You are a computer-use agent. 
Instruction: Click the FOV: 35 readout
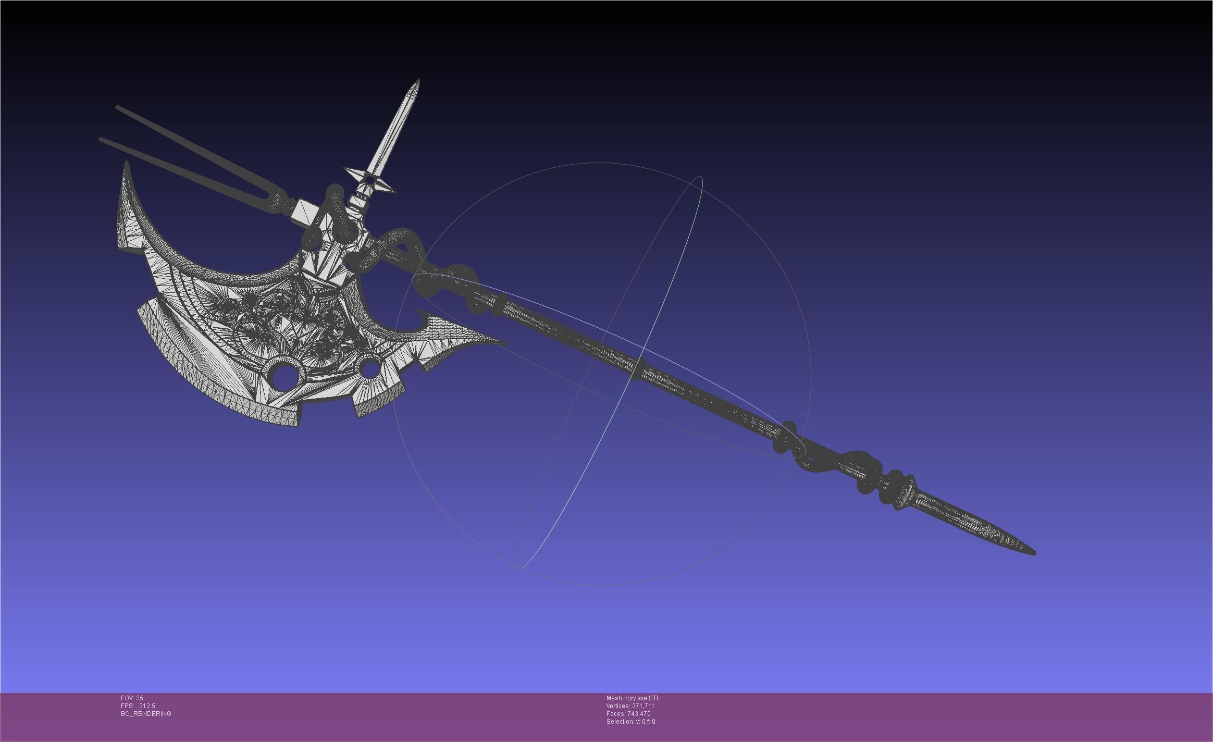132,698
